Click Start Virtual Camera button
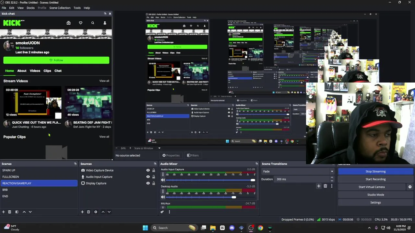The image size is (415, 233). (372, 187)
